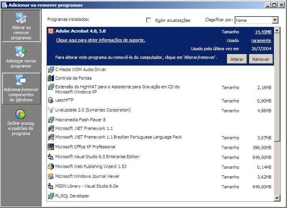This screenshot has height=208, width=287.
Task: Open the Alterar ou remover programas panel
Action: 21,26
